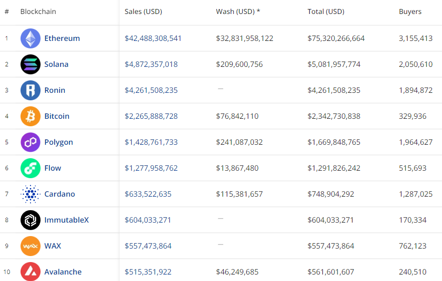Sort table by Buyers column header
The width and height of the screenshot is (442, 281).
(410, 11)
